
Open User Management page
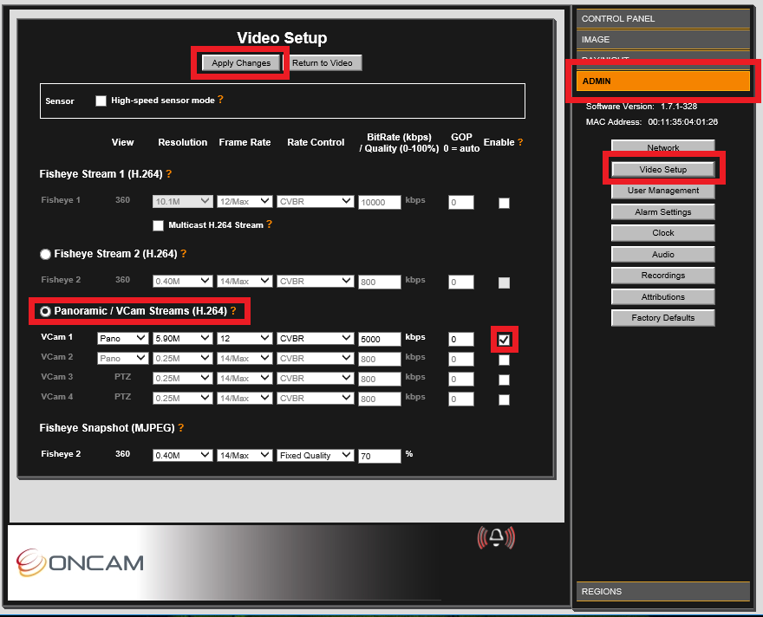662,191
